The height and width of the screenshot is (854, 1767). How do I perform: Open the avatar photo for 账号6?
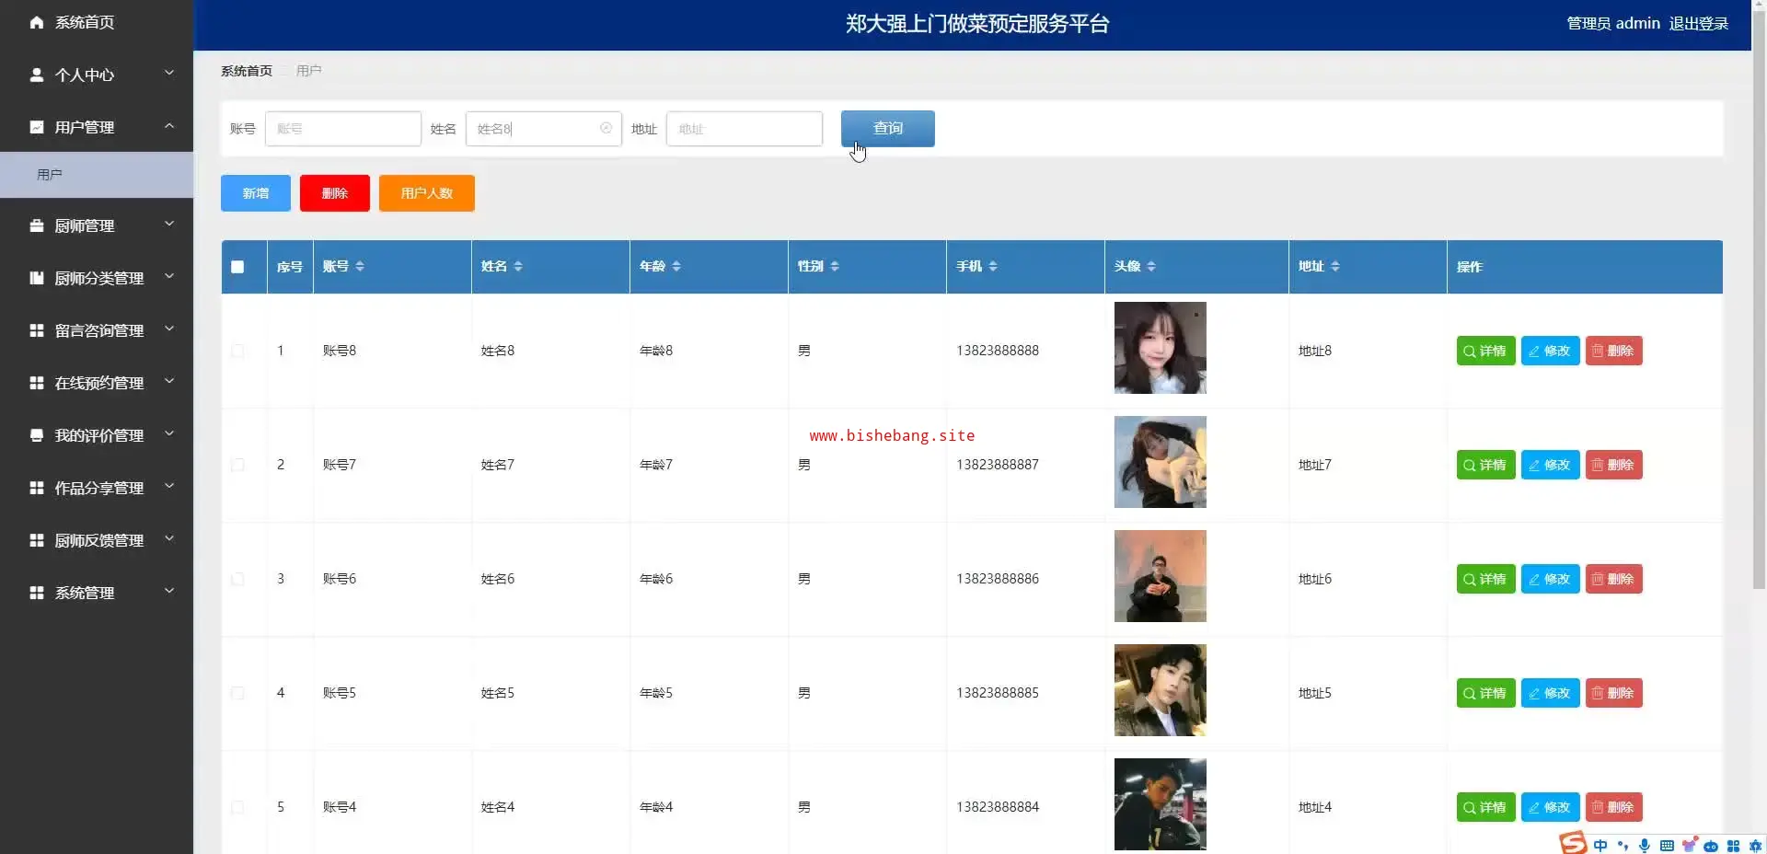point(1161,576)
